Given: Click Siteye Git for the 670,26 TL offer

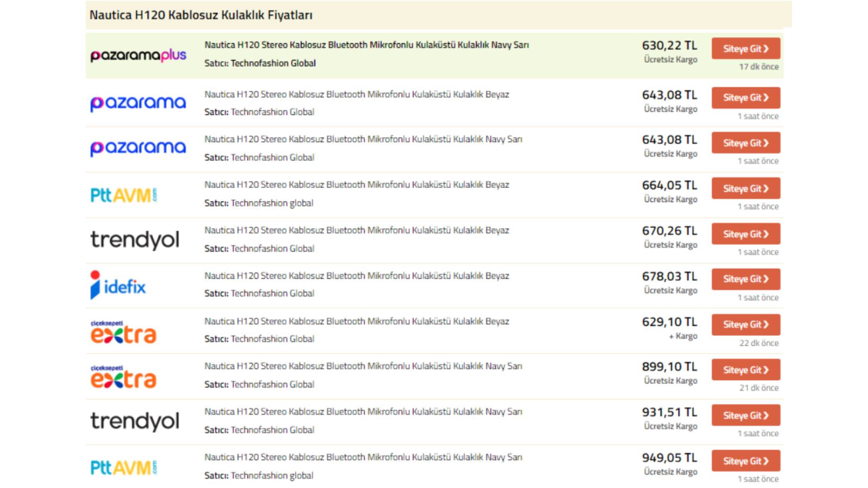Looking at the screenshot, I should [746, 234].
